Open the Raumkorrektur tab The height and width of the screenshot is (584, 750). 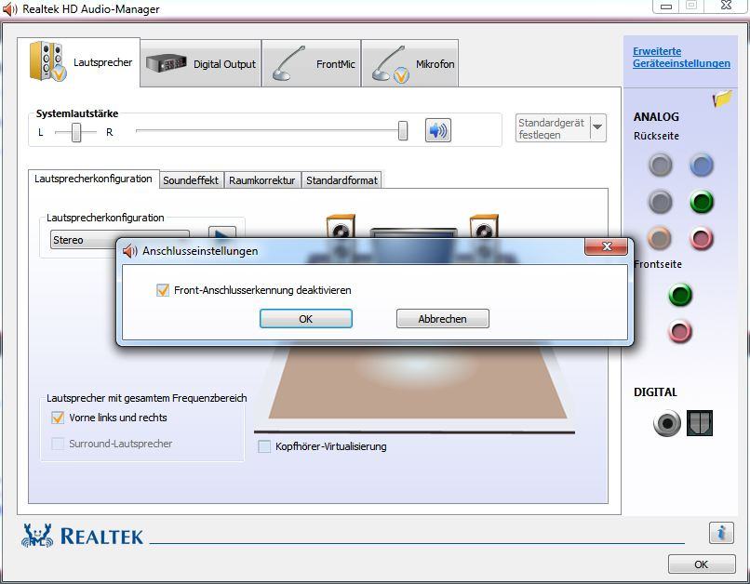click(x=262, y=180)
